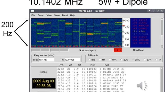Click the red Tx marker on frequency scale
The height and width of the screenshot is (92, 165).
(x=123, y=25)
